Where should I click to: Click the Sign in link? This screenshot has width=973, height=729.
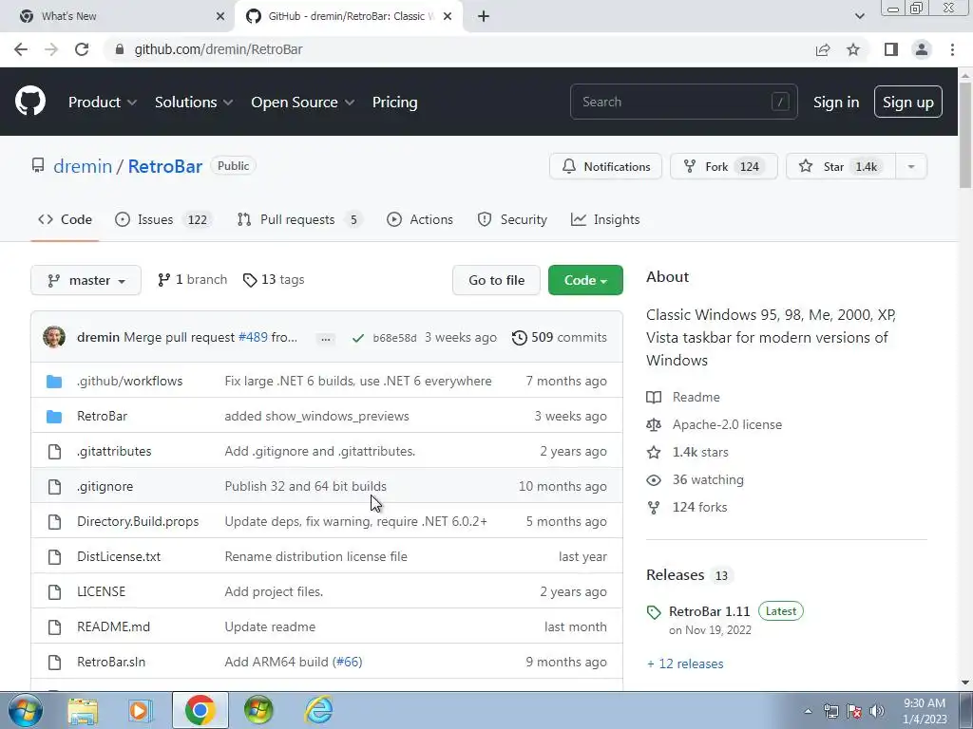[x=836, y=103]
